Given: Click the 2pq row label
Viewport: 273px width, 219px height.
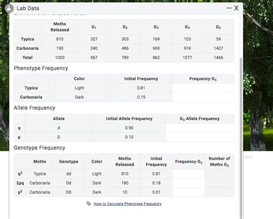Looking at the screenshot, I should tap(20, 183).
